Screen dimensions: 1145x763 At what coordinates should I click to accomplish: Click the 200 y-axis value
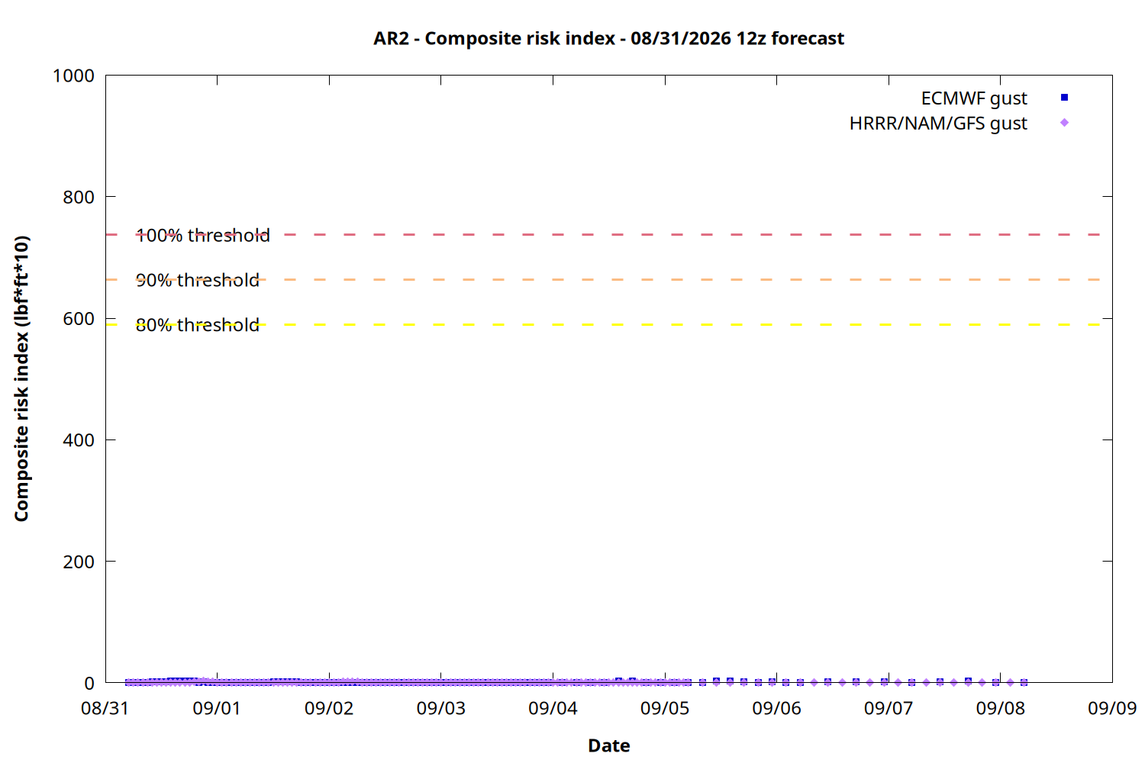pos(79,562)
